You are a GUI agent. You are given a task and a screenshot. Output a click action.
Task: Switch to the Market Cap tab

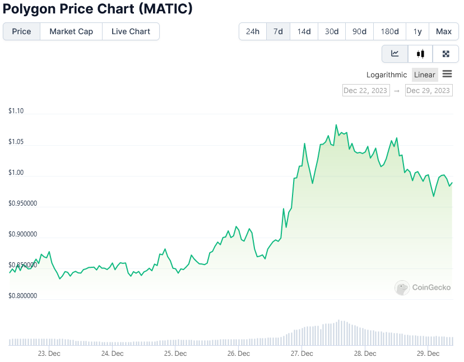pos(71,31)
